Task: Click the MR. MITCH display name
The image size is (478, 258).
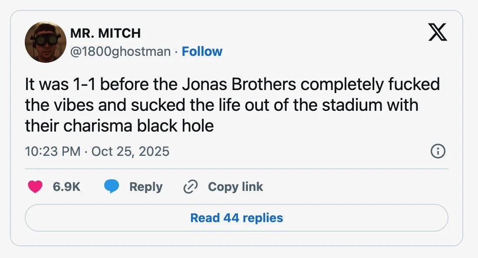Action: coord(105,33)
